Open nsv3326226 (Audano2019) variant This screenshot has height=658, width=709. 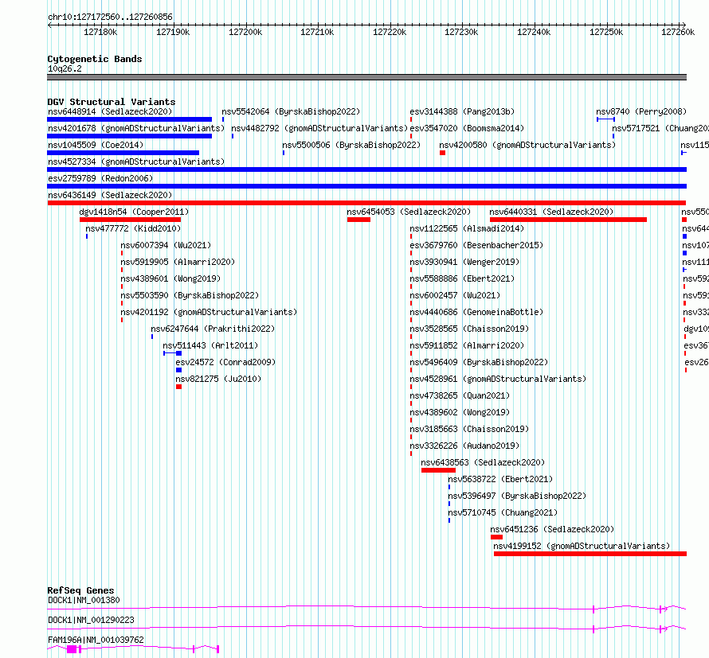[464, 446]
